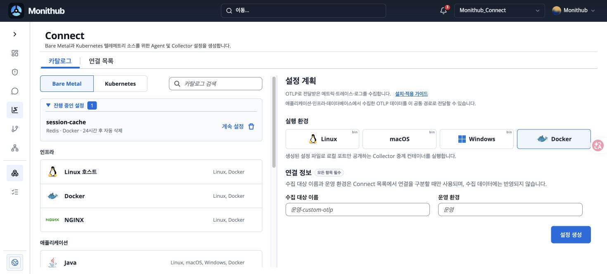Select the Bare Metal toggle
The height and width of the screenshot is (274, 607).
(x=67, y=84)
